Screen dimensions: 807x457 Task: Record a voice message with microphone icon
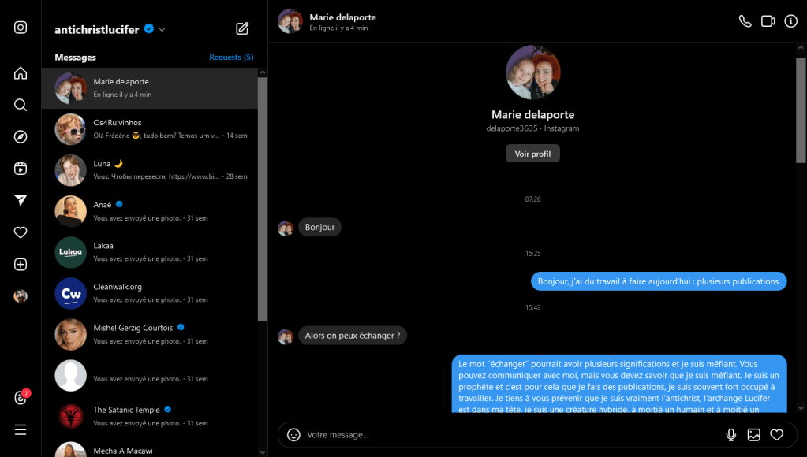(731, 434)
